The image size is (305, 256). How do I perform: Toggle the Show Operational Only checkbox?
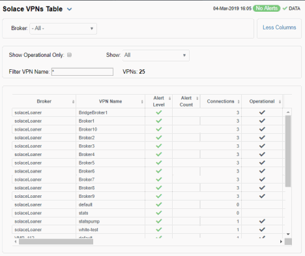(69, 55)
